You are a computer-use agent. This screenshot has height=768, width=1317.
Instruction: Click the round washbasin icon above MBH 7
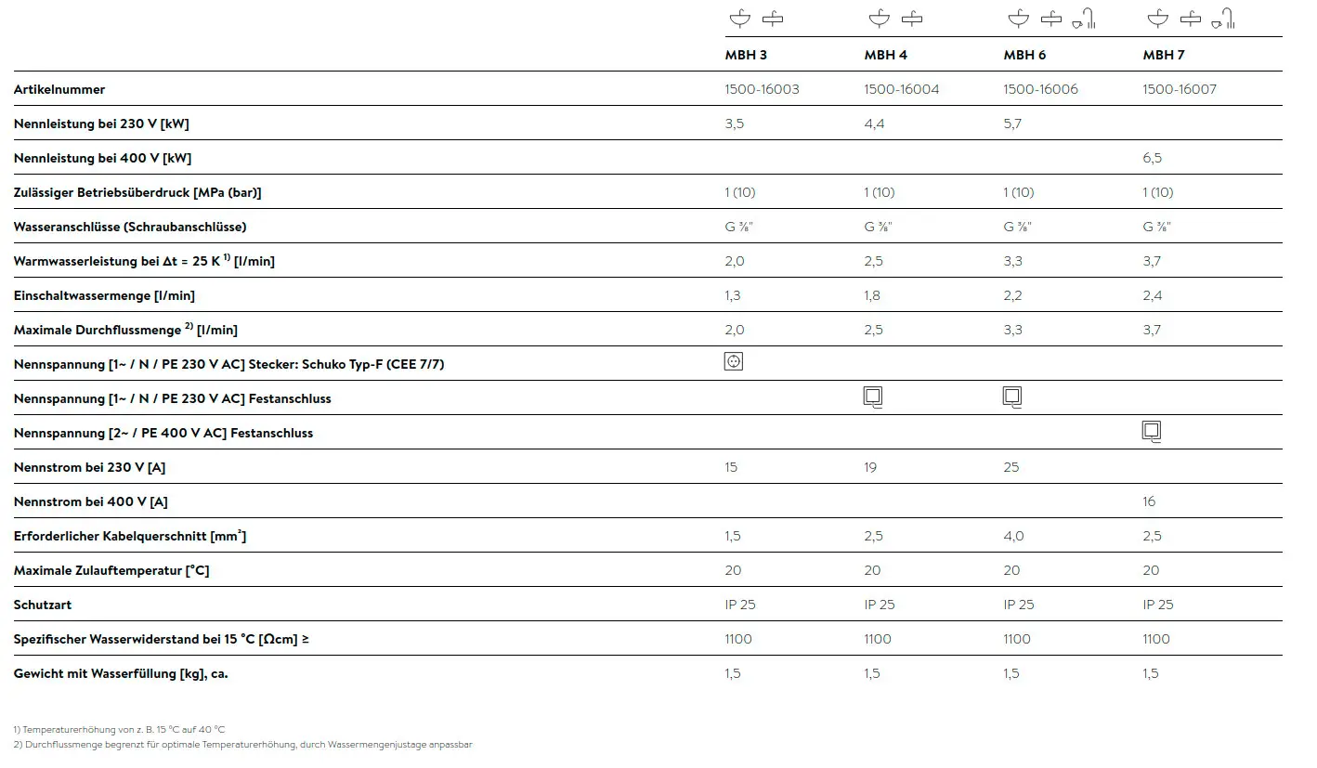click(1158, 18)
